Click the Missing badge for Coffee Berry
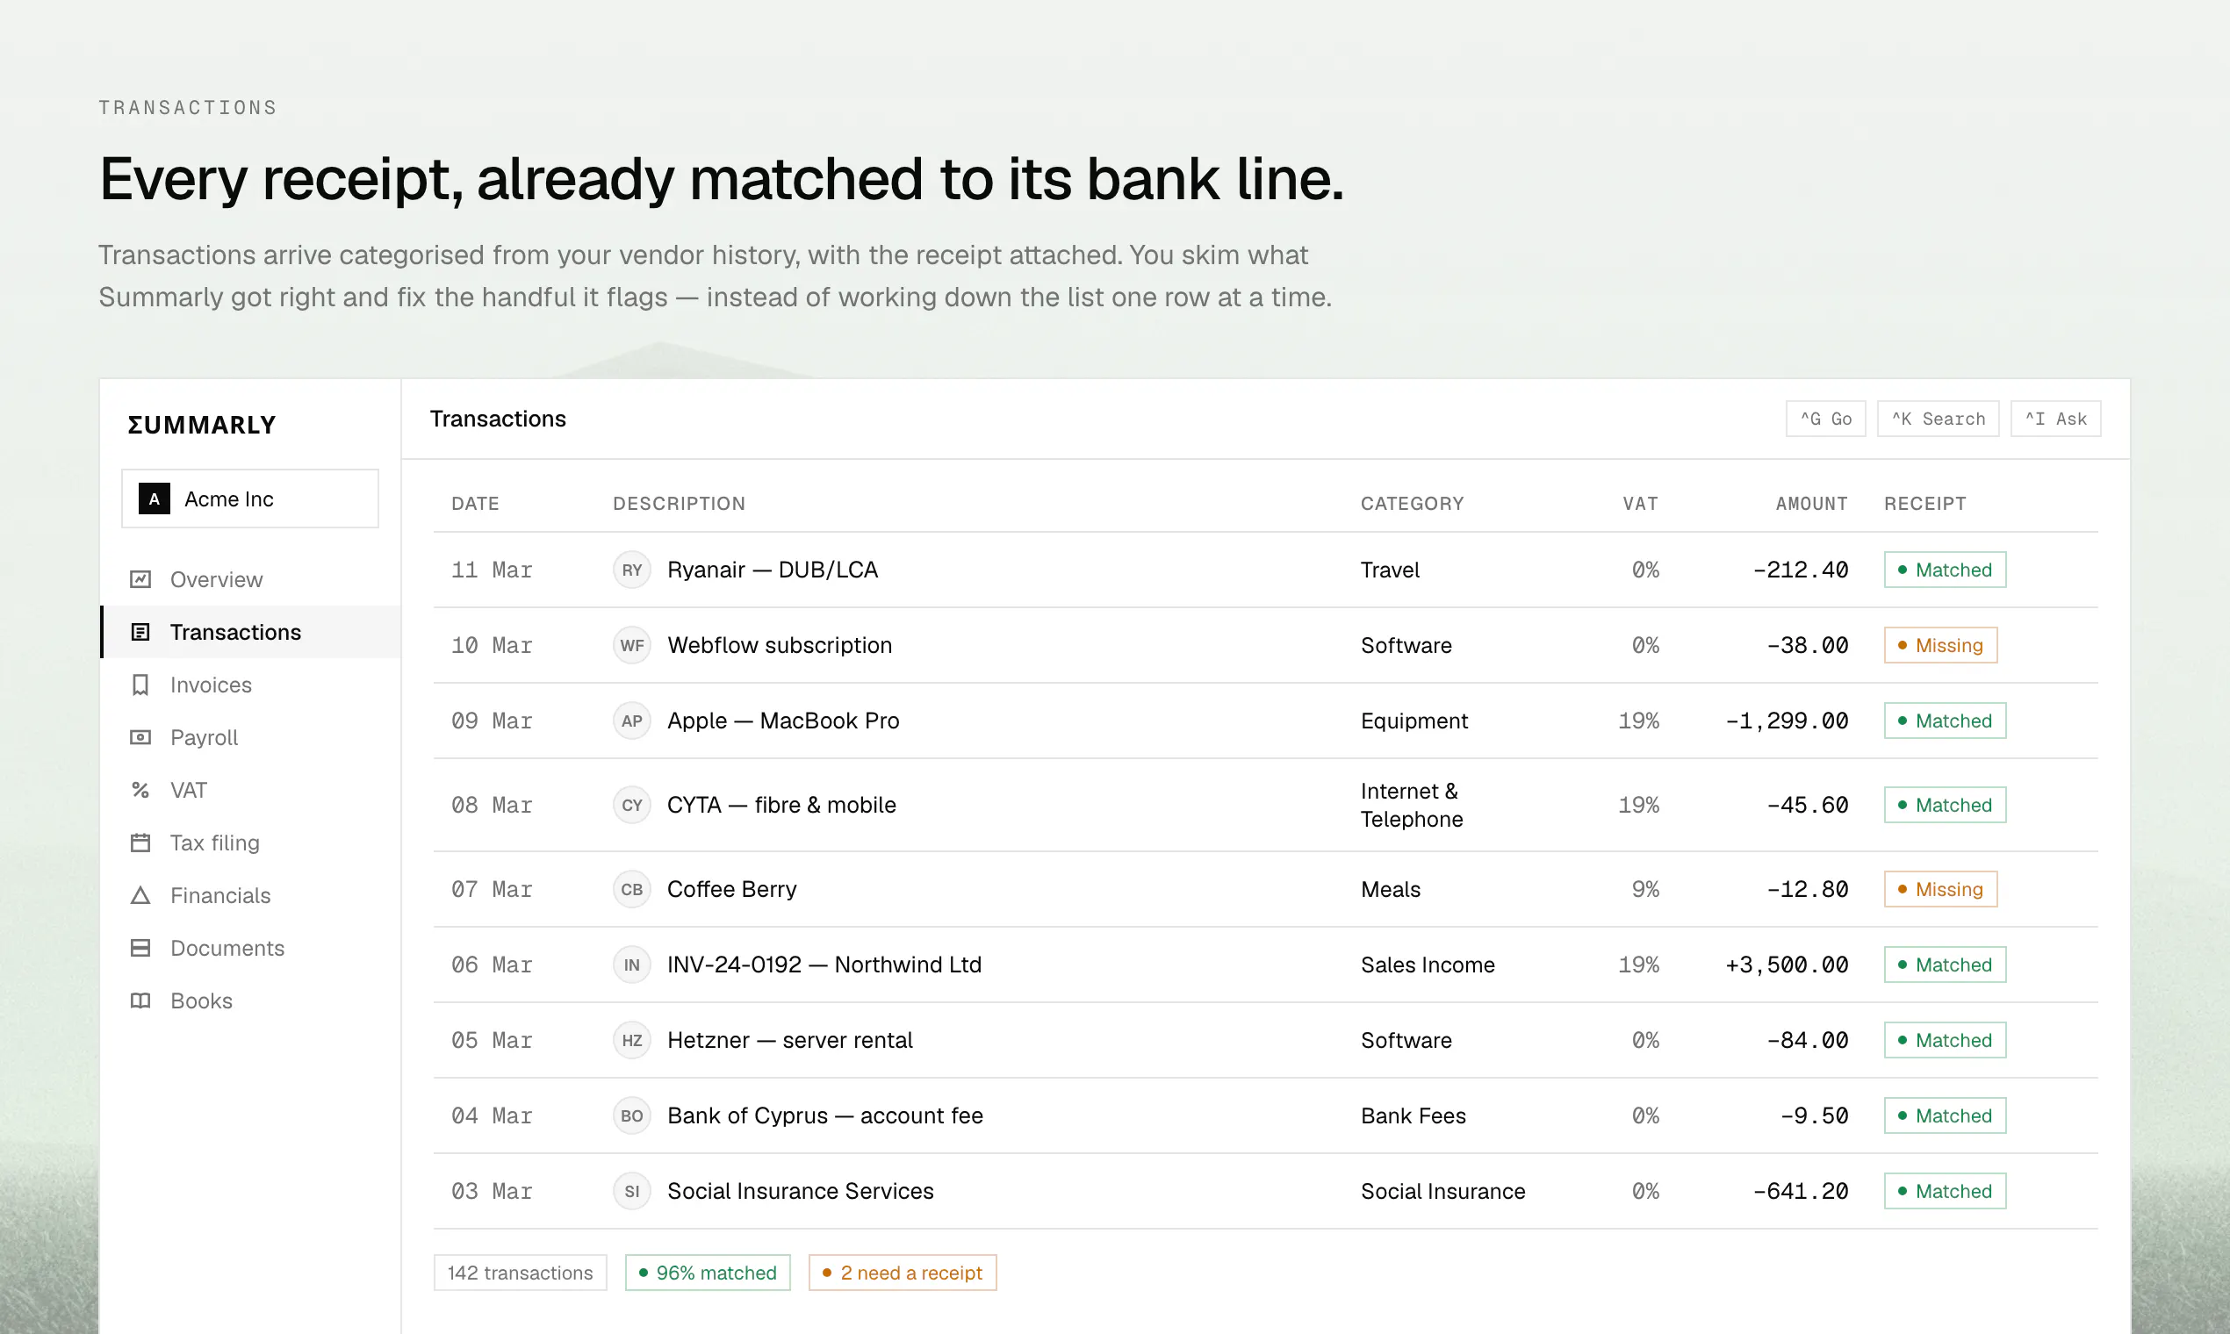The image size is (2230, 1334). point(1940,889)
